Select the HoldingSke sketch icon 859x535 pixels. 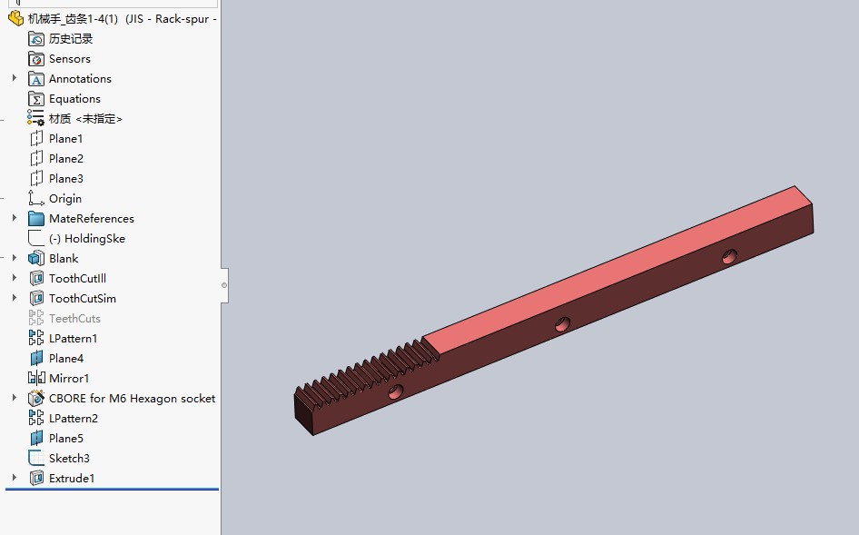pyautogui.click(x=36, y=239)
